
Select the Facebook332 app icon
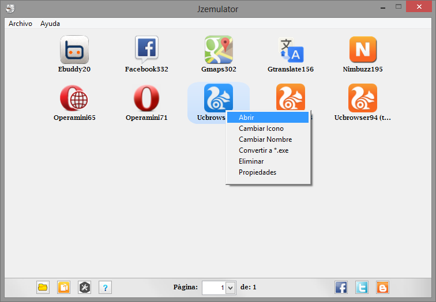146,50
